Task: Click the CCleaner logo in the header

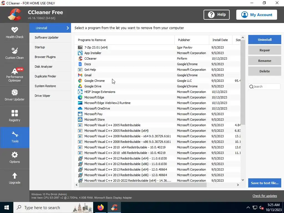Action: 14,15
